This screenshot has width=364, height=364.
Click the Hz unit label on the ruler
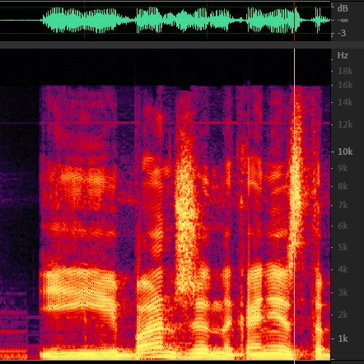tap(343, 55)
